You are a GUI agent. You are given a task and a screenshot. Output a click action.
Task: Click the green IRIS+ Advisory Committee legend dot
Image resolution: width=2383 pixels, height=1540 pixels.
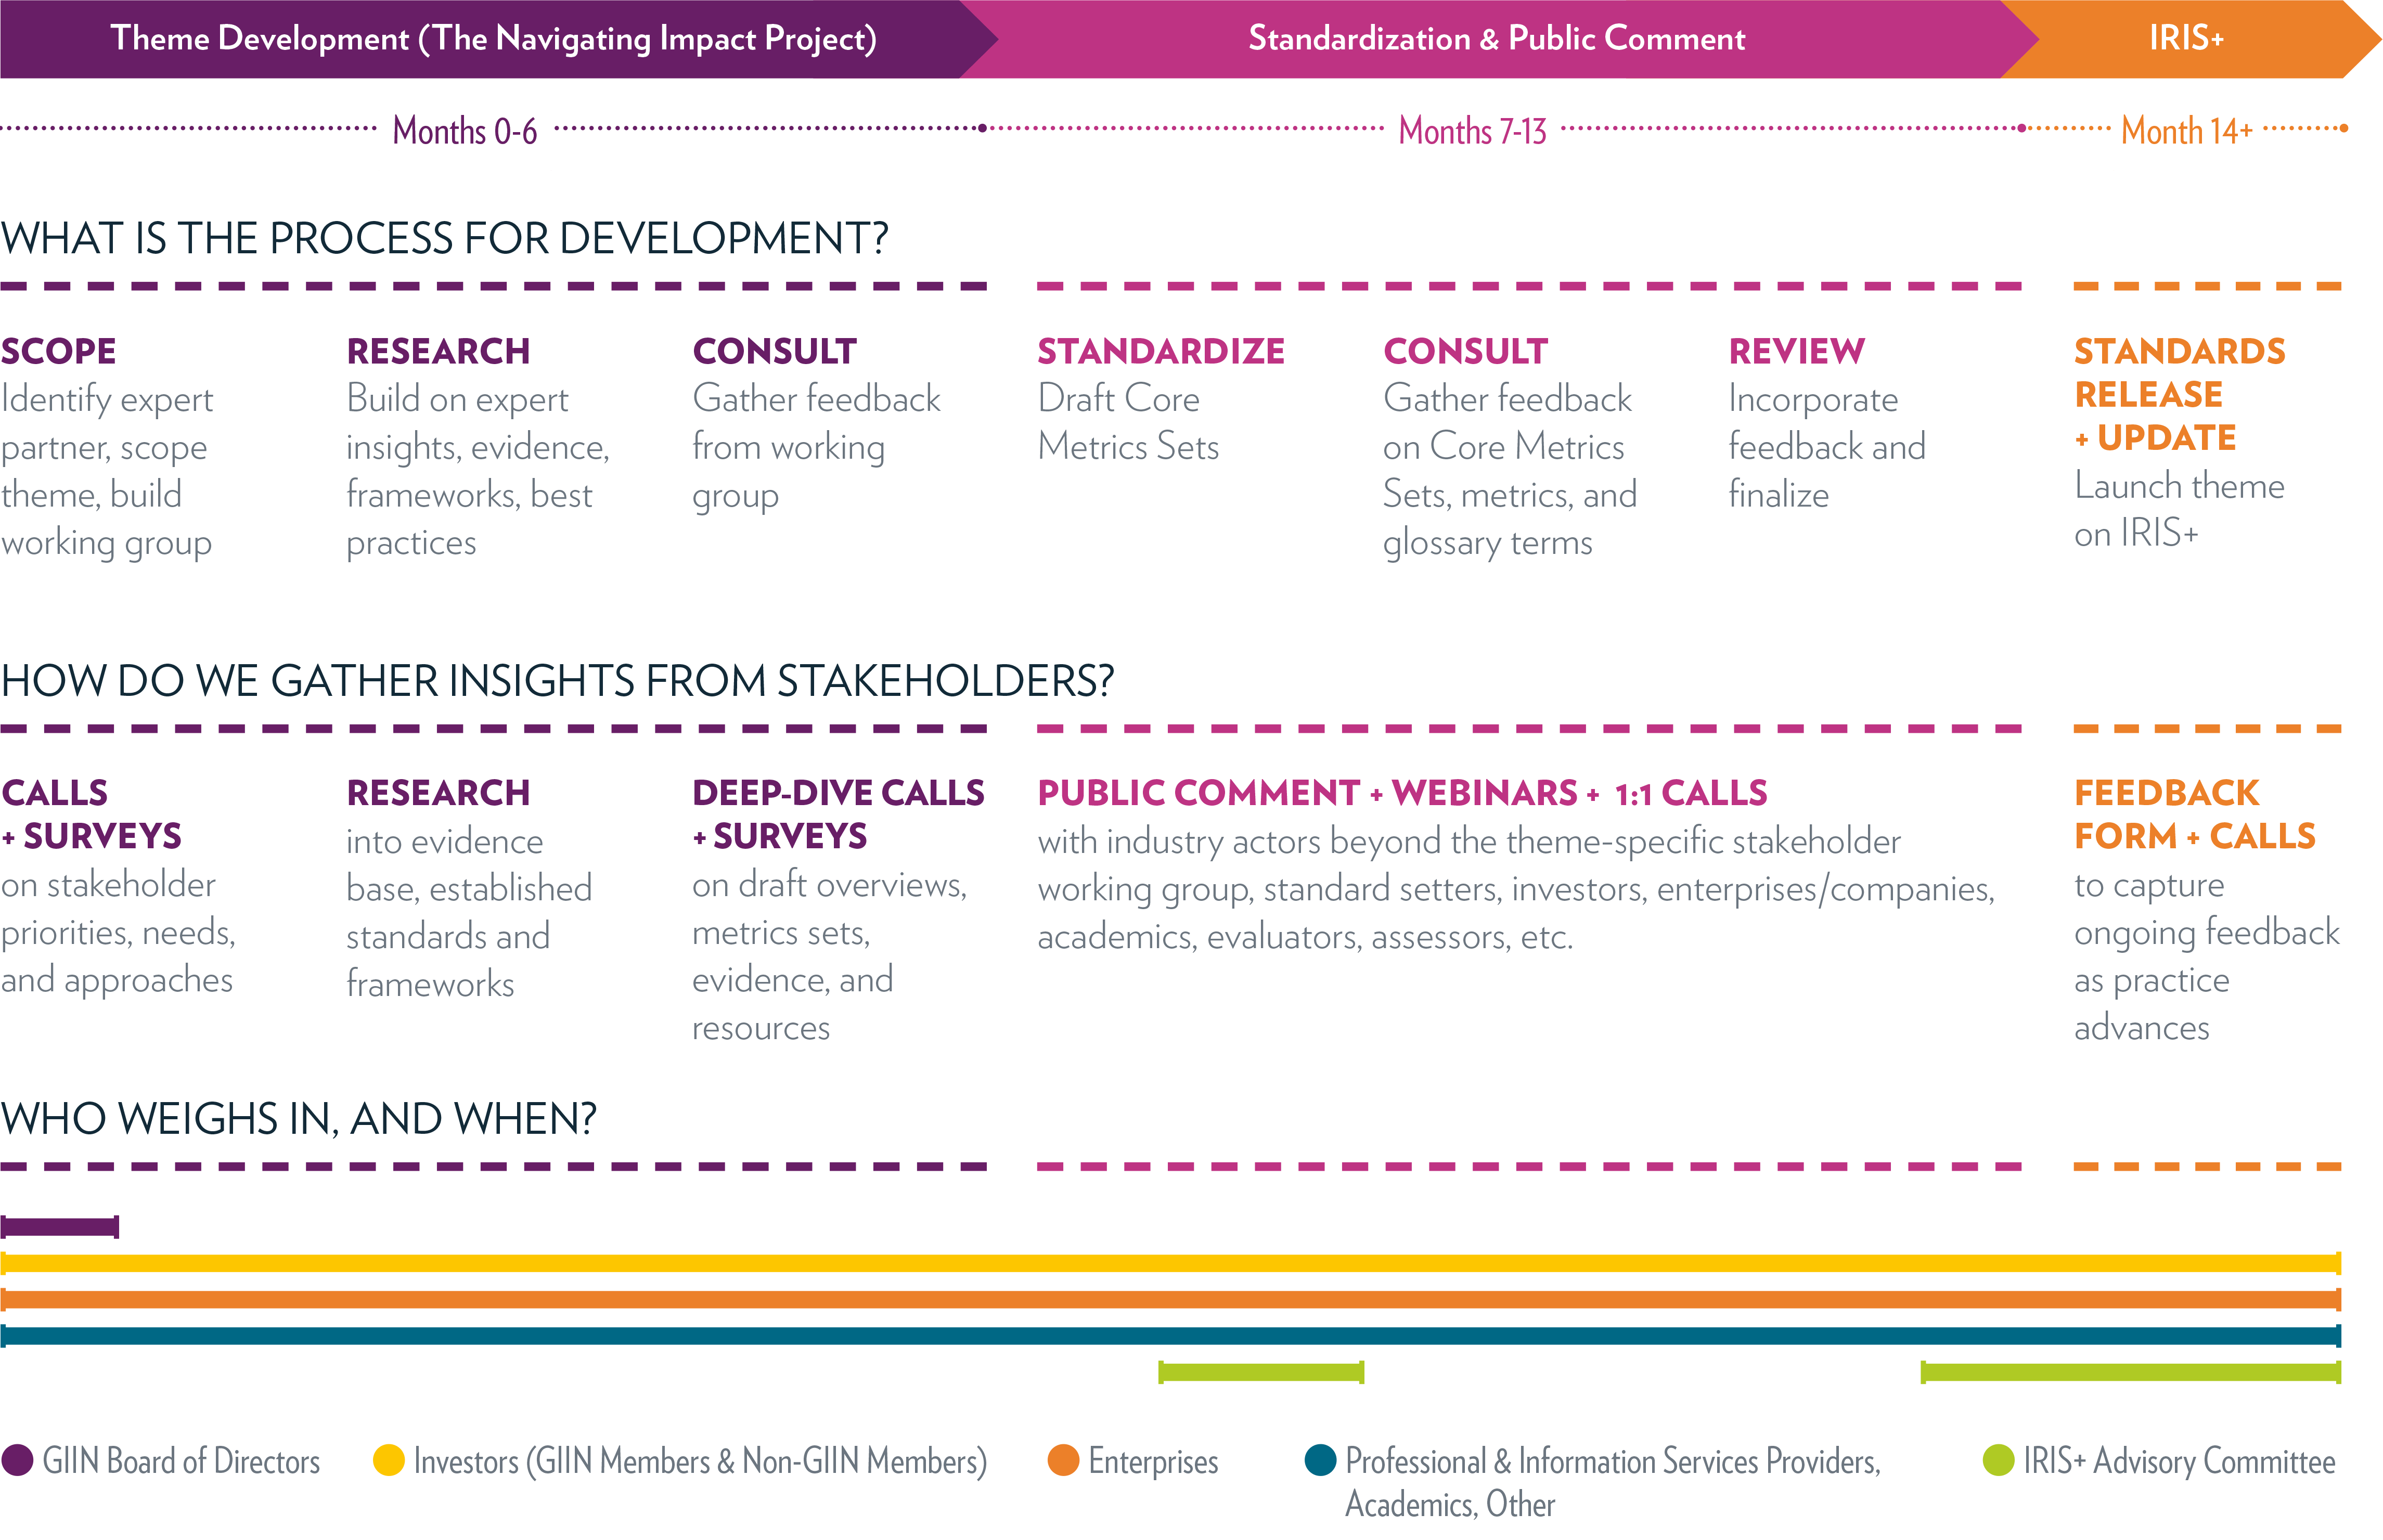tap(1998, 1460)
